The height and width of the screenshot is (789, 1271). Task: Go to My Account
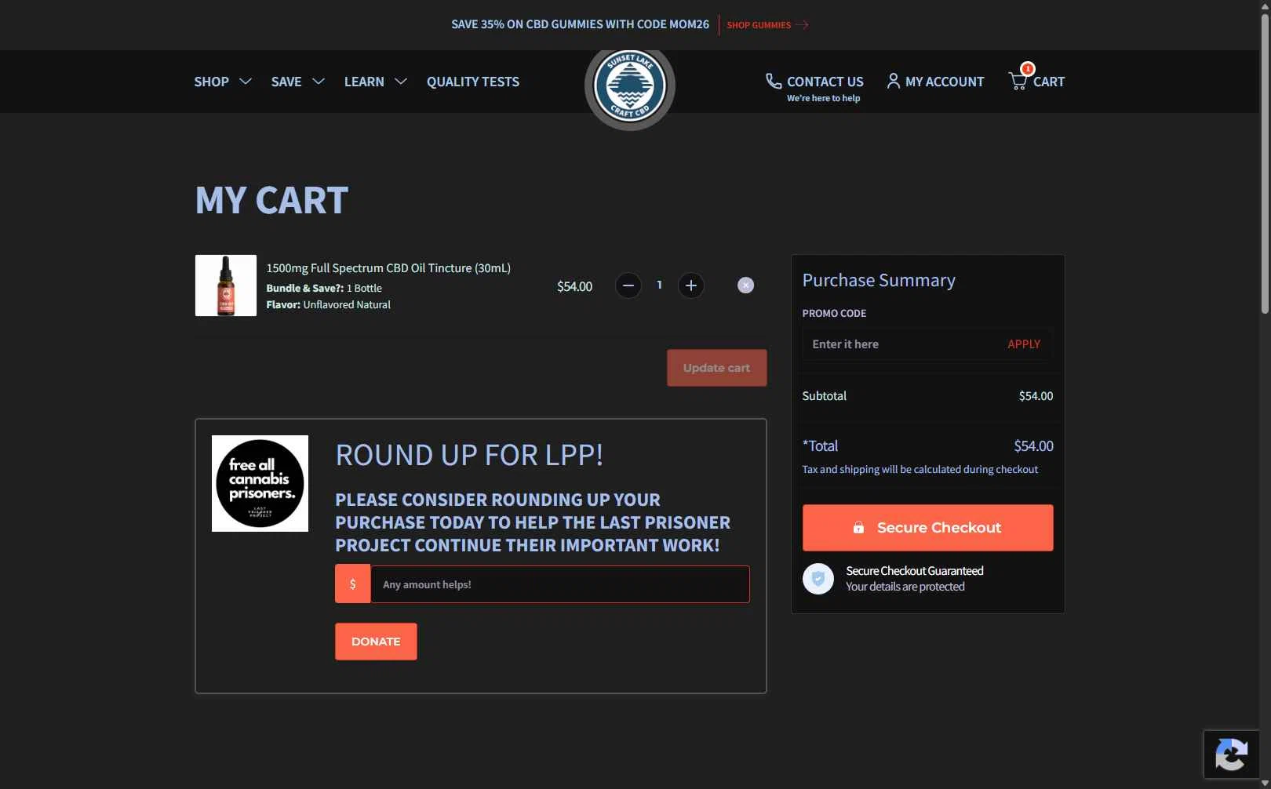(945, 82)
